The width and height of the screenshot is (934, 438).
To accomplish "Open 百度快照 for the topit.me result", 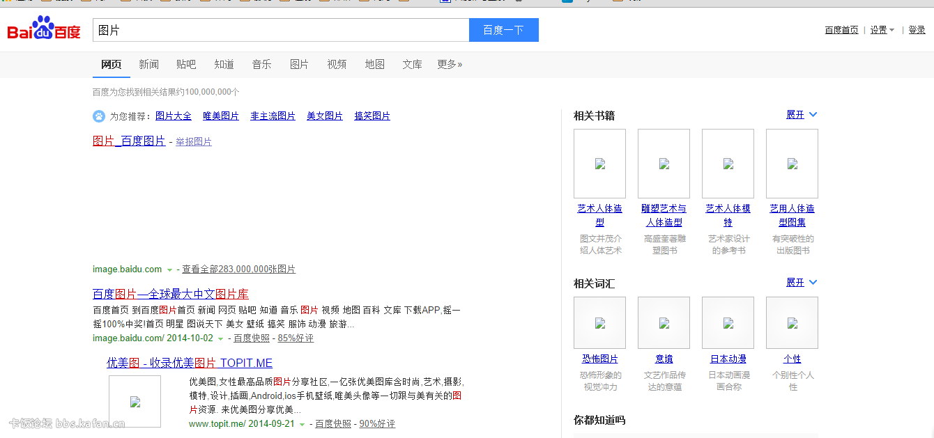I will click(333, 424).
